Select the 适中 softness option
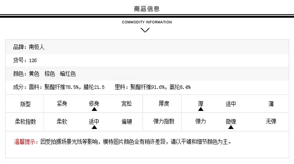The image size is (294, 164). (94, 122)
